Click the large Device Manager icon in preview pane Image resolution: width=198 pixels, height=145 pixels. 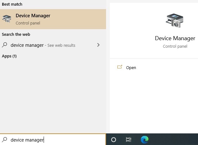click(x=174, y=20)
